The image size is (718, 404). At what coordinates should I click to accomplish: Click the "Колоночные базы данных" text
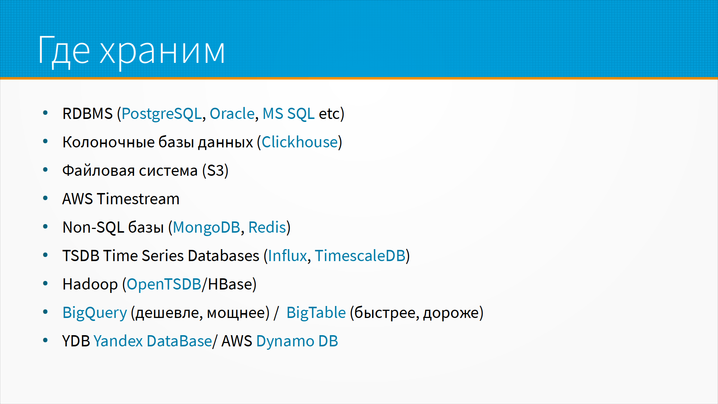[x=157, y=142]
